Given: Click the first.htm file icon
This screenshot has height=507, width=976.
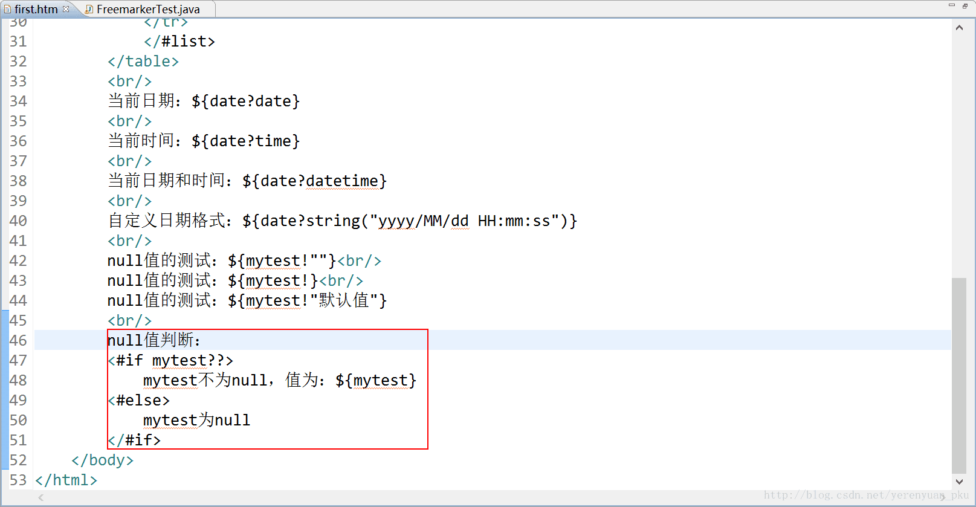Looking at the screenshot, I should pos(7,9).
